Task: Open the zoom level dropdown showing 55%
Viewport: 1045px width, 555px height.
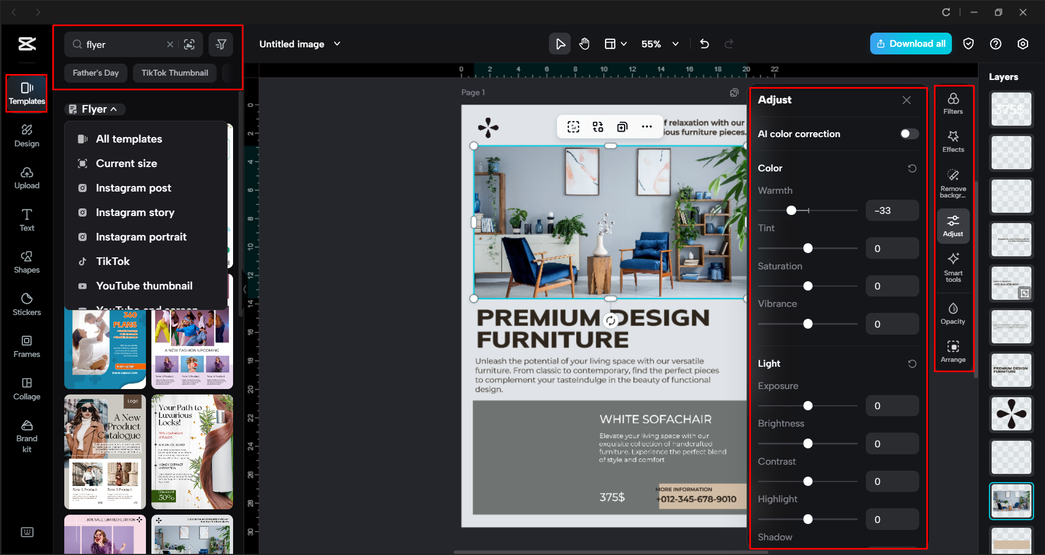Action: pyautogui.click(x=659, y=44)
